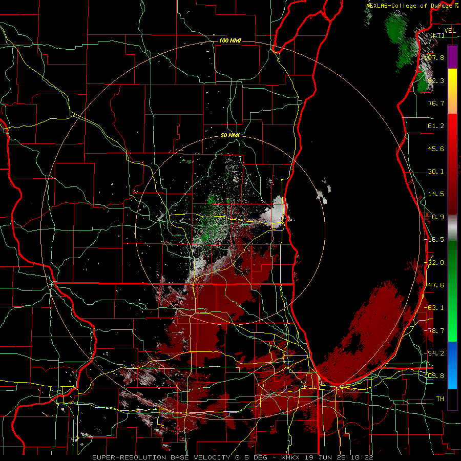Pick the black TH segment of the color bar

452,400
